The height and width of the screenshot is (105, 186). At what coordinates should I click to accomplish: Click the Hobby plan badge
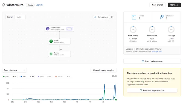point(30,5)
